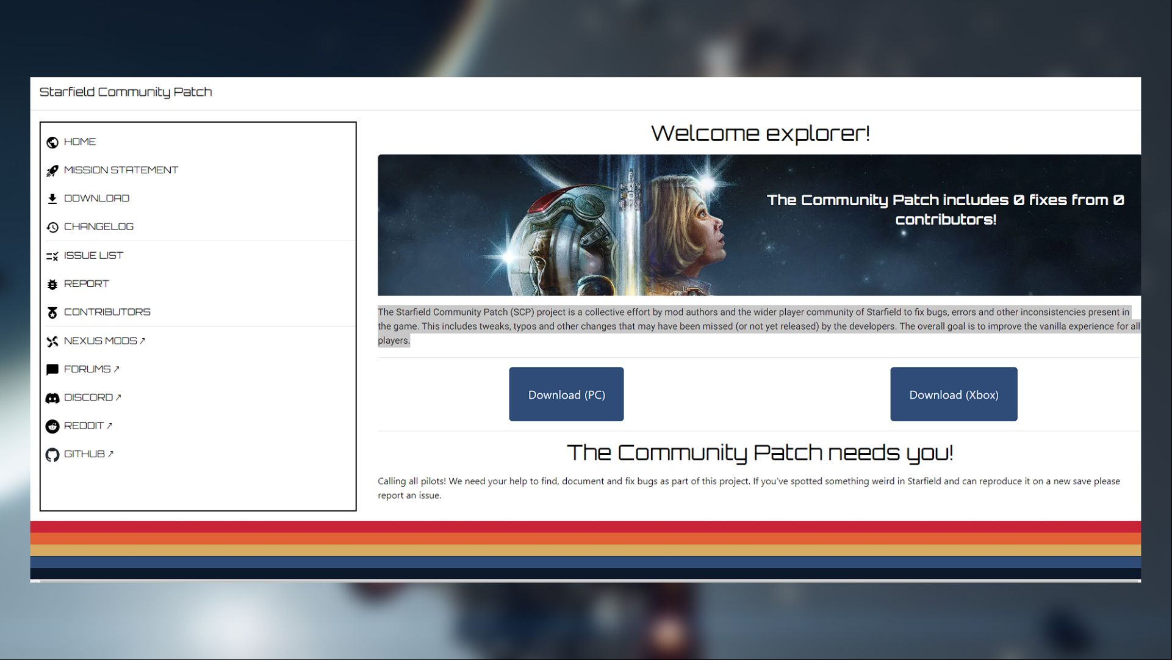Click the Download (PC) button

coord(566,394)
